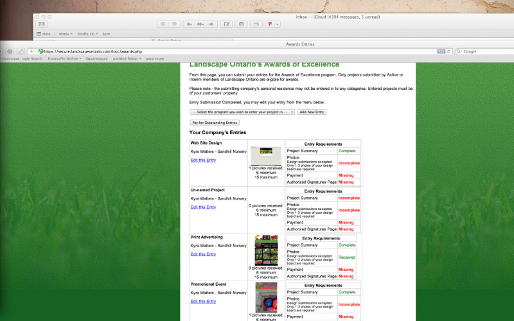This screenshot has width=514, height=321.
Task: Click the Web Site Design entry thumbnail
Action: click(266, 155)
